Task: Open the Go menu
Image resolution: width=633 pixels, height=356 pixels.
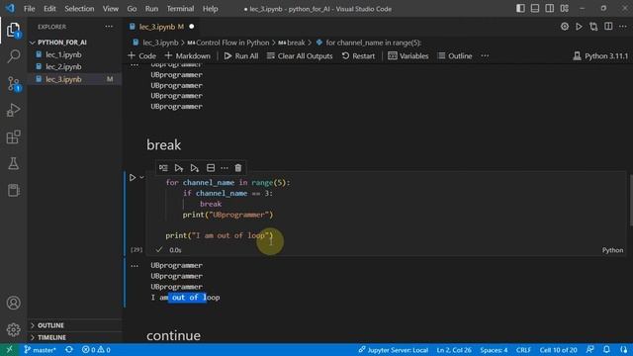Action: (x=132, y=9)
